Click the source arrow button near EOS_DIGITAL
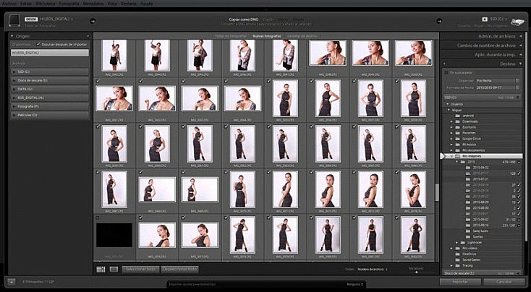The image size is (531, 292). tap(93, 21)
